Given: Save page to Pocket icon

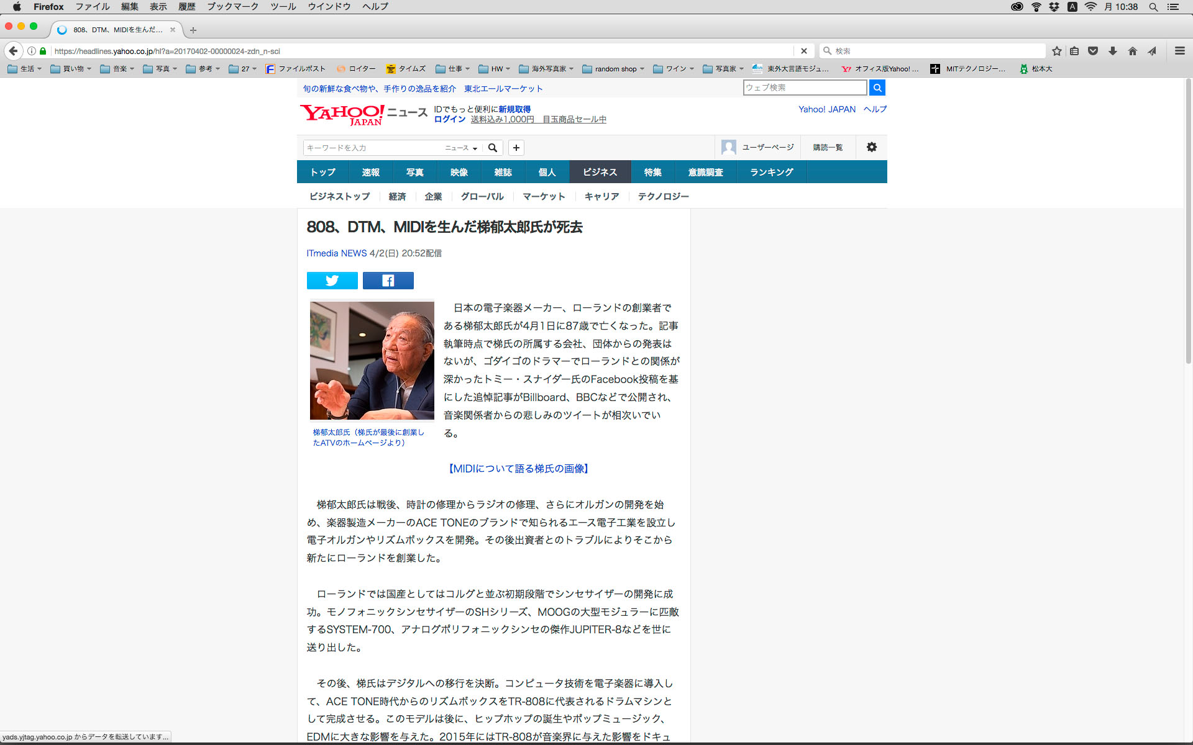Looking at the screenshot, I should [x=1093, y=51].
